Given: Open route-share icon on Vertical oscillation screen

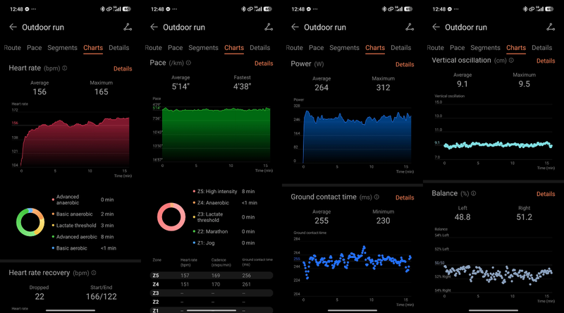Looking at the screenshot, I should point(551,27).
